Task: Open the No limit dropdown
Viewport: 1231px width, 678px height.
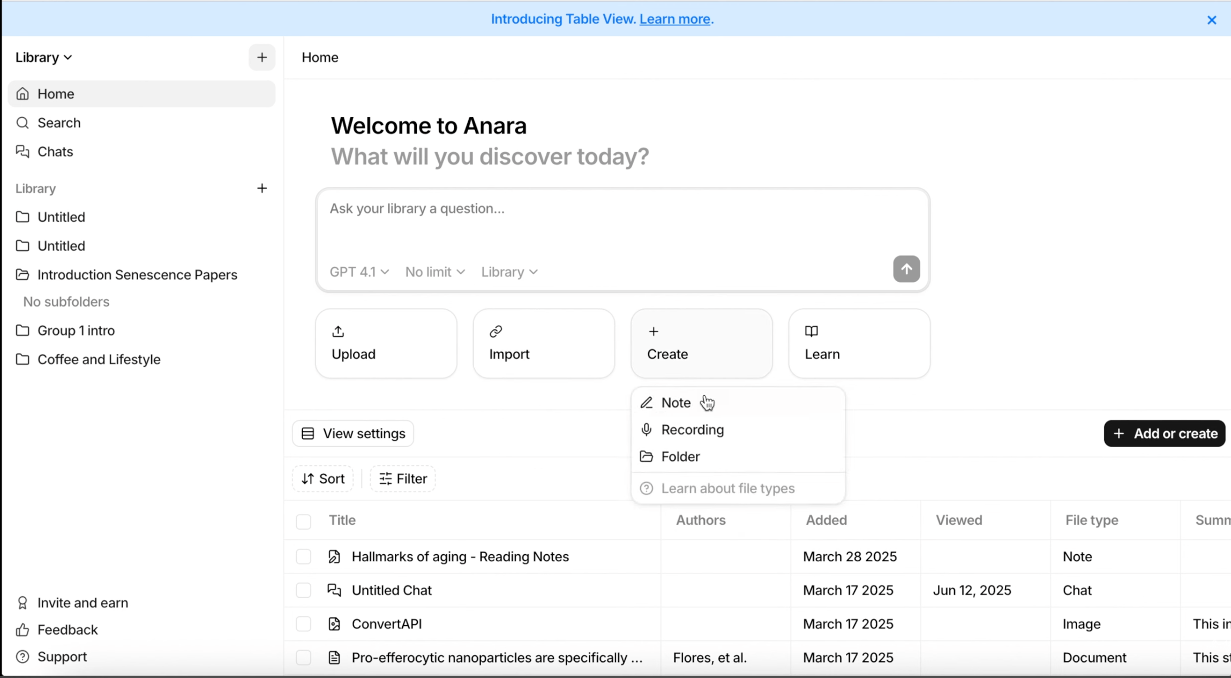Action: click(434, 272)
